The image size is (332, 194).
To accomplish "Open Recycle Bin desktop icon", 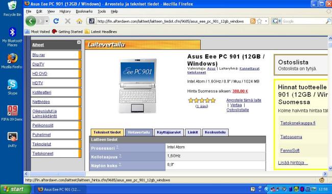I will [x=12, y=9].
